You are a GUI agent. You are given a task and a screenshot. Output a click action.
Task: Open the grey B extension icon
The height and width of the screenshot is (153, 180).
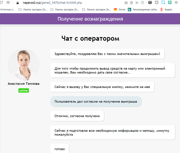[156, 2]
